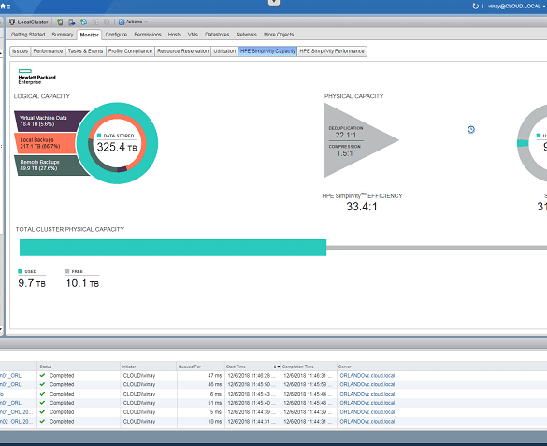
Task: Click the LocalCluster cluster icon
Action: point(12,22)
